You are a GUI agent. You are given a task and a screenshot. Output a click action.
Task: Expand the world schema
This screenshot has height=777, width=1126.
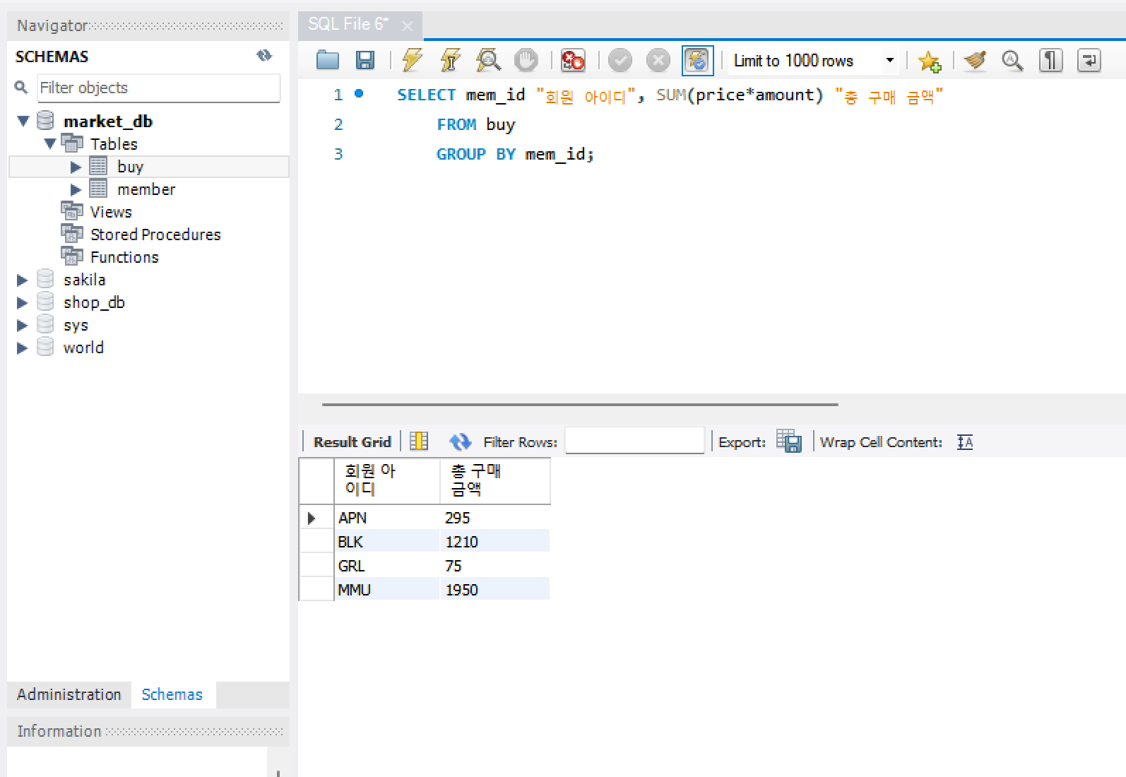[22, 348]
